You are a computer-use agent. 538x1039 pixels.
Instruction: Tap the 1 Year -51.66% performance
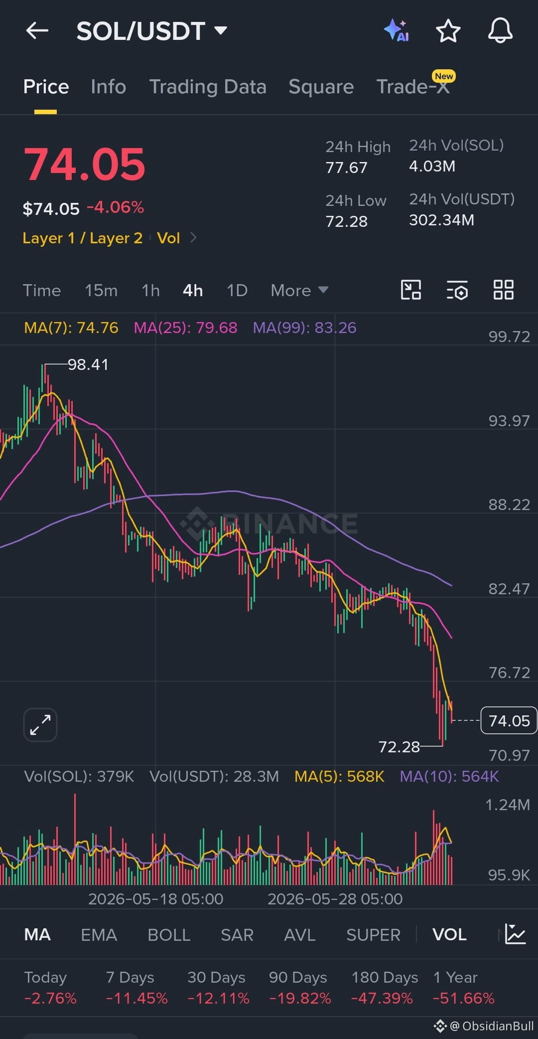(x=464, y=987)
